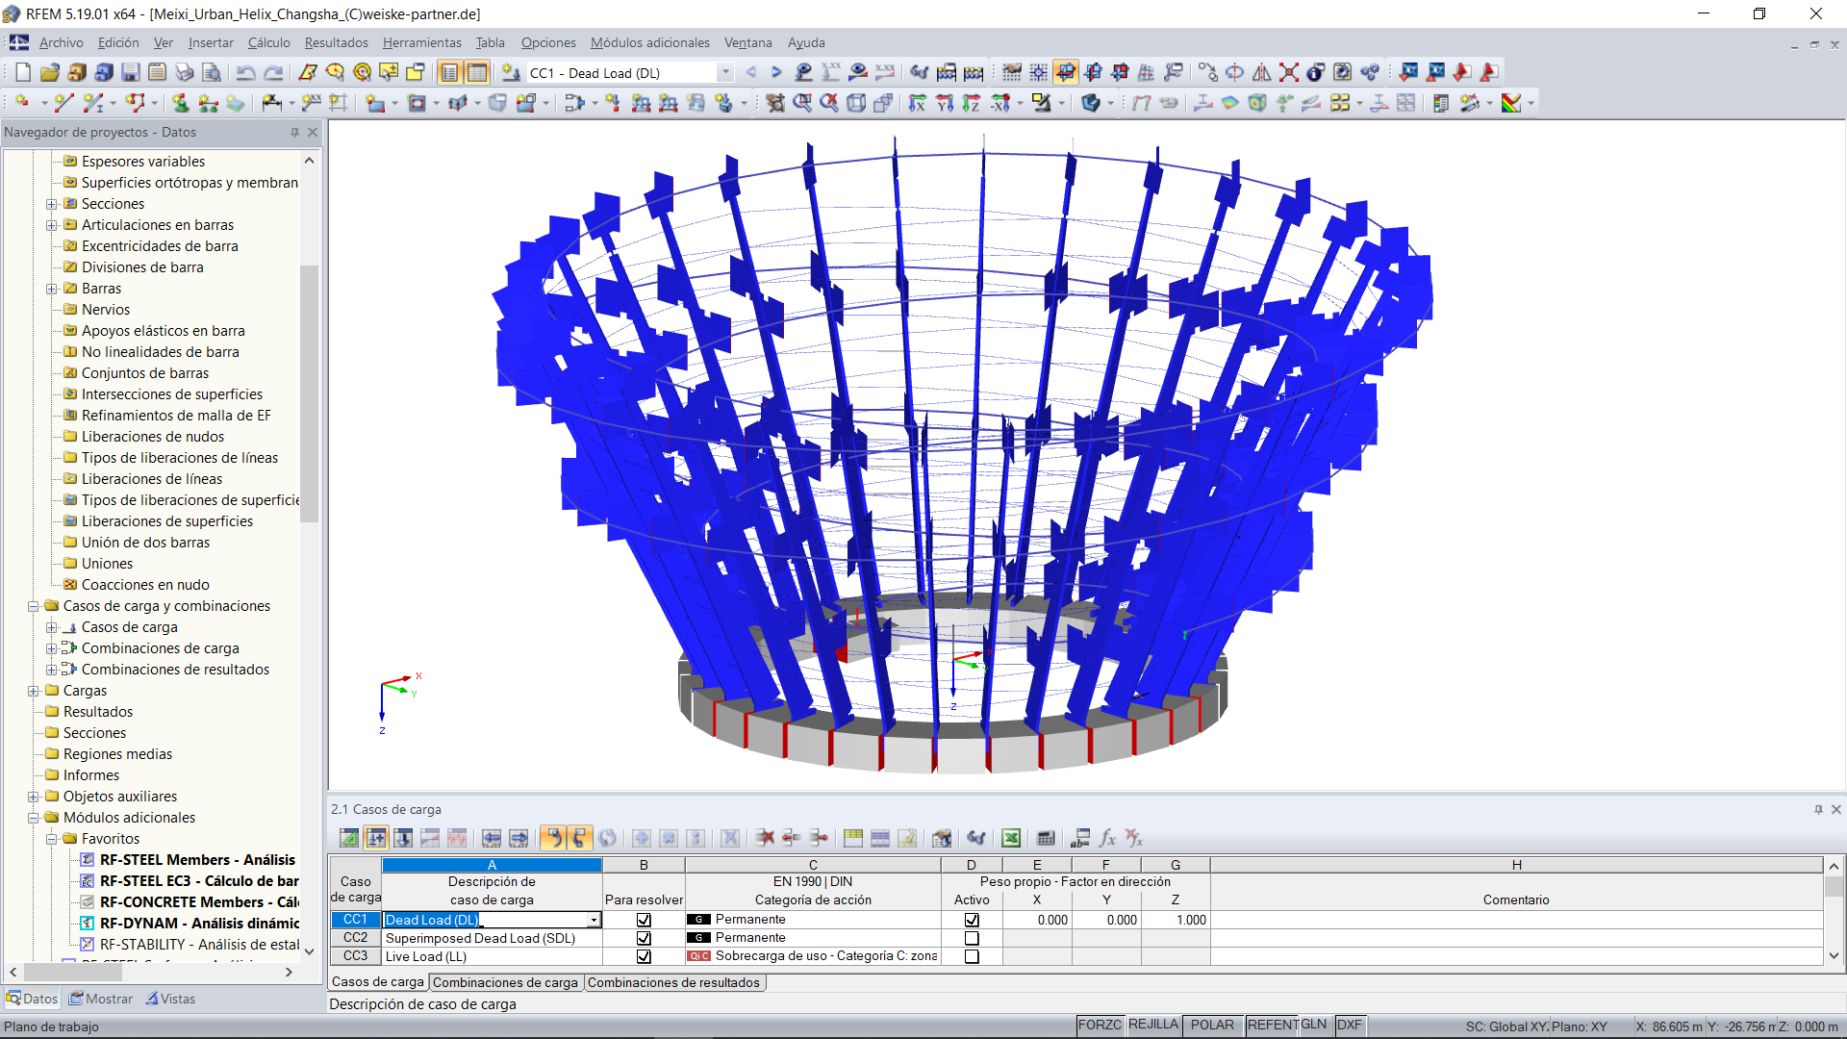This screenshot has width=1847, height=1039.
Task: Export the load case table to Excel
Action: tap(1011, 838)
